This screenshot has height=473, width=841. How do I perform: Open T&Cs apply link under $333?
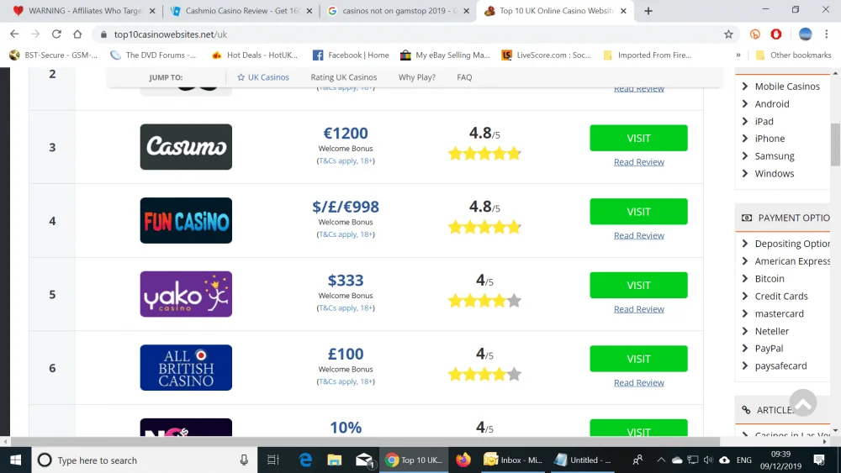(346, 308)
